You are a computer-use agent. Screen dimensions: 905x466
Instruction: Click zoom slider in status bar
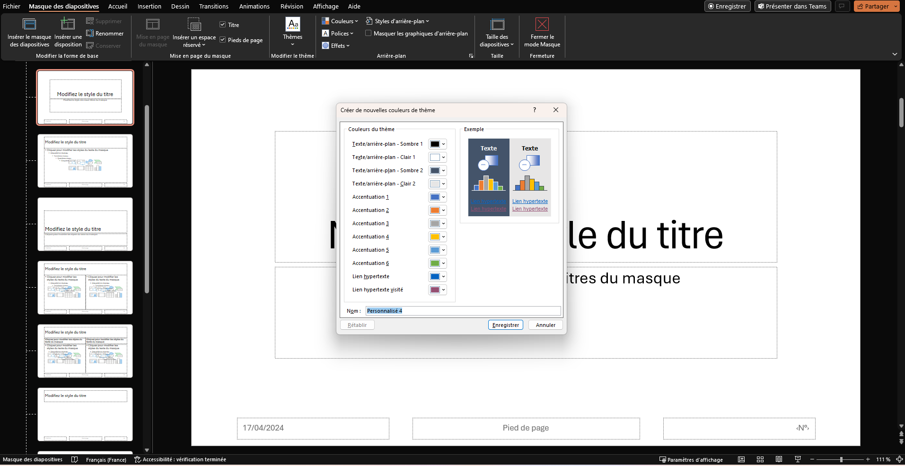click(840, 459)
